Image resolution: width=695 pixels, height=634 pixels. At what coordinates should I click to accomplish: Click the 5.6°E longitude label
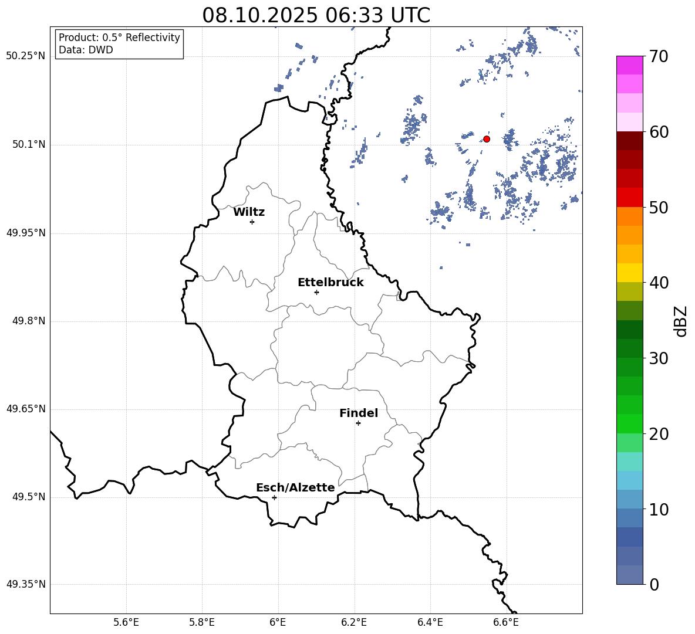(x=126, y=622)
